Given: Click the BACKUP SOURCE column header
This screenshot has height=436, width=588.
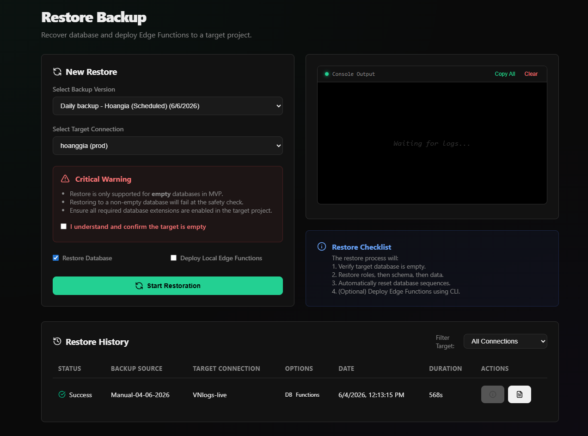Looking at the screenshot, I should [x=137, y=368].
